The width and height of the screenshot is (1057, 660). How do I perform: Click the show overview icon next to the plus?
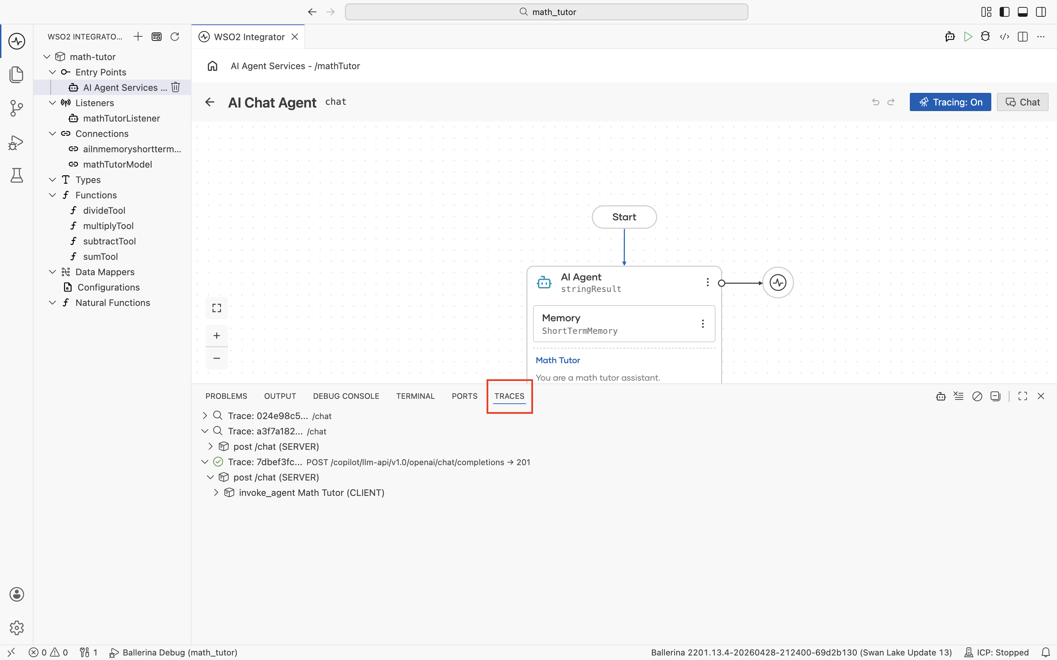coord(156,37)
